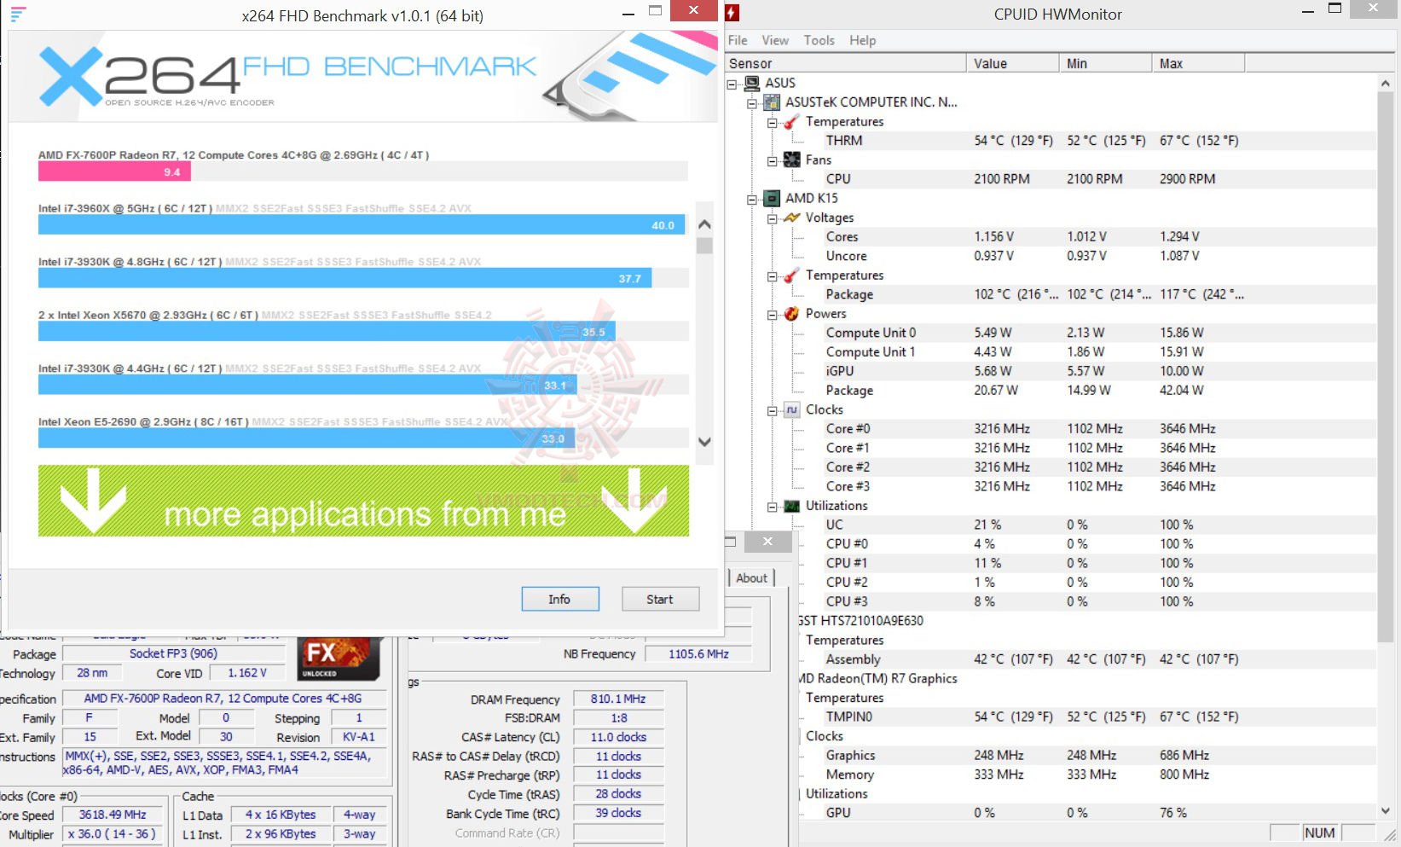Click the Sensor column header
Image resolution: width=1401 pixels, height=847 pixels.
[845, 63]
